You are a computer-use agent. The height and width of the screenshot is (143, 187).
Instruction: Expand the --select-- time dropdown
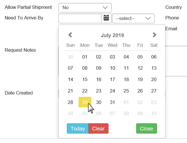pos(133,18)
